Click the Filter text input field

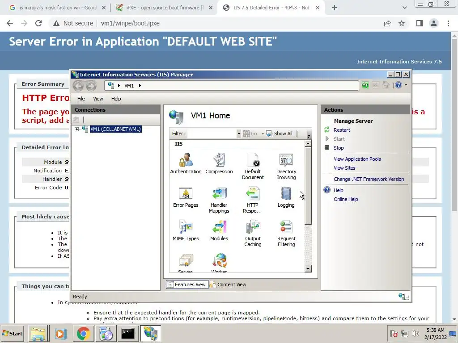[212, 134]
